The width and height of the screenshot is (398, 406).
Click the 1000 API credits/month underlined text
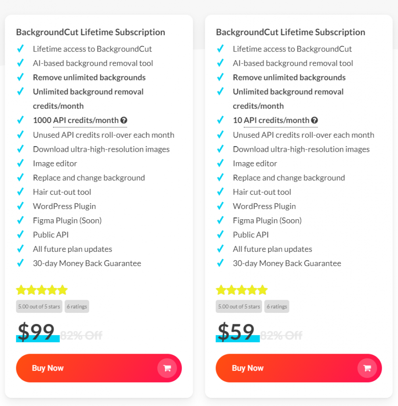(x=76, y=120)
